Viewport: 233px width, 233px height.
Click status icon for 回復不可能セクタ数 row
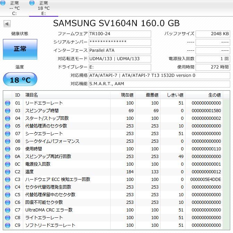coord(8,202)
